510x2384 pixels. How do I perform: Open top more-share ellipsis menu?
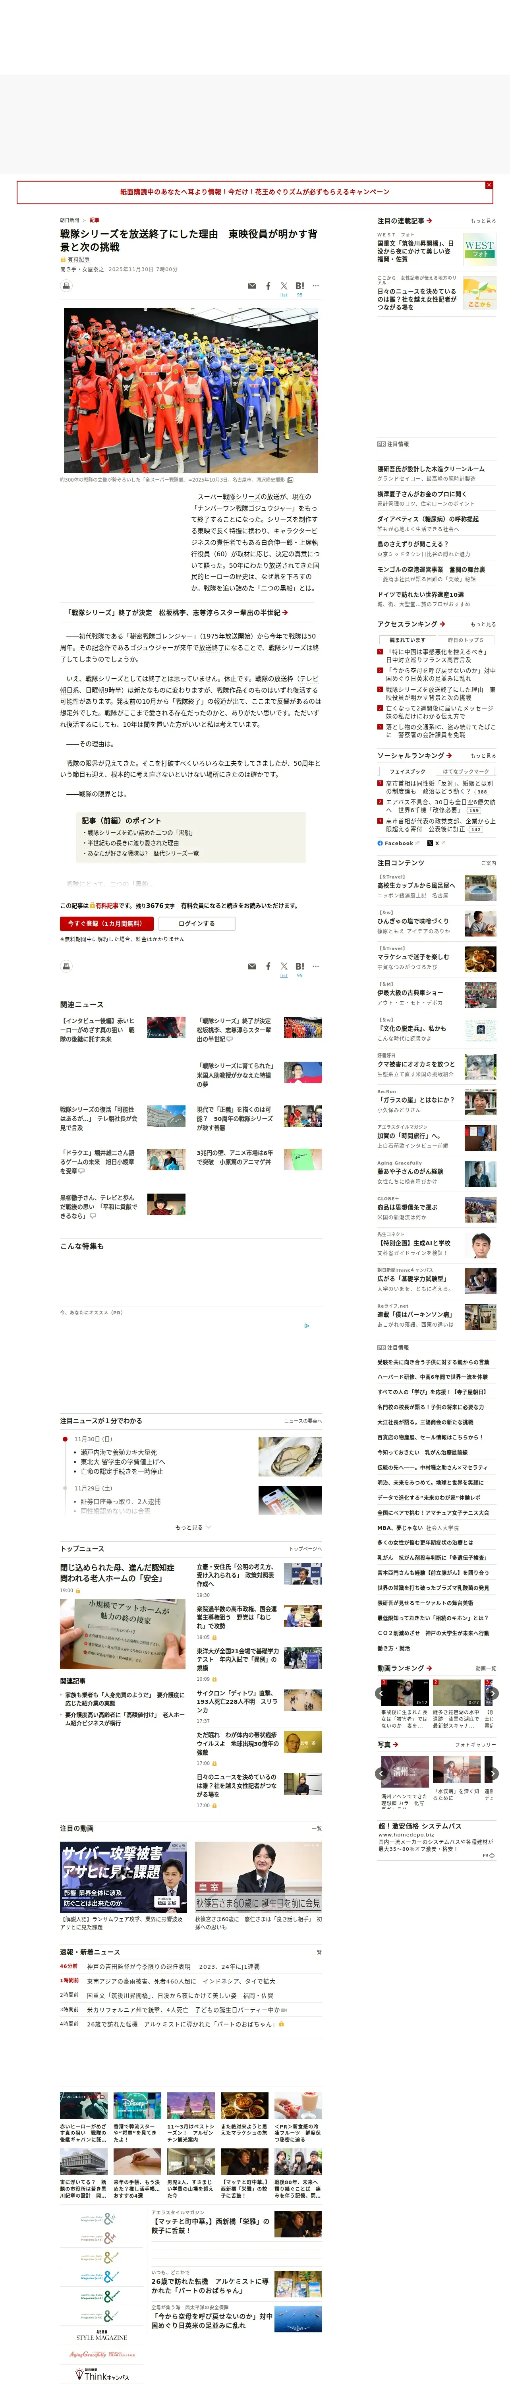point(316,286)
